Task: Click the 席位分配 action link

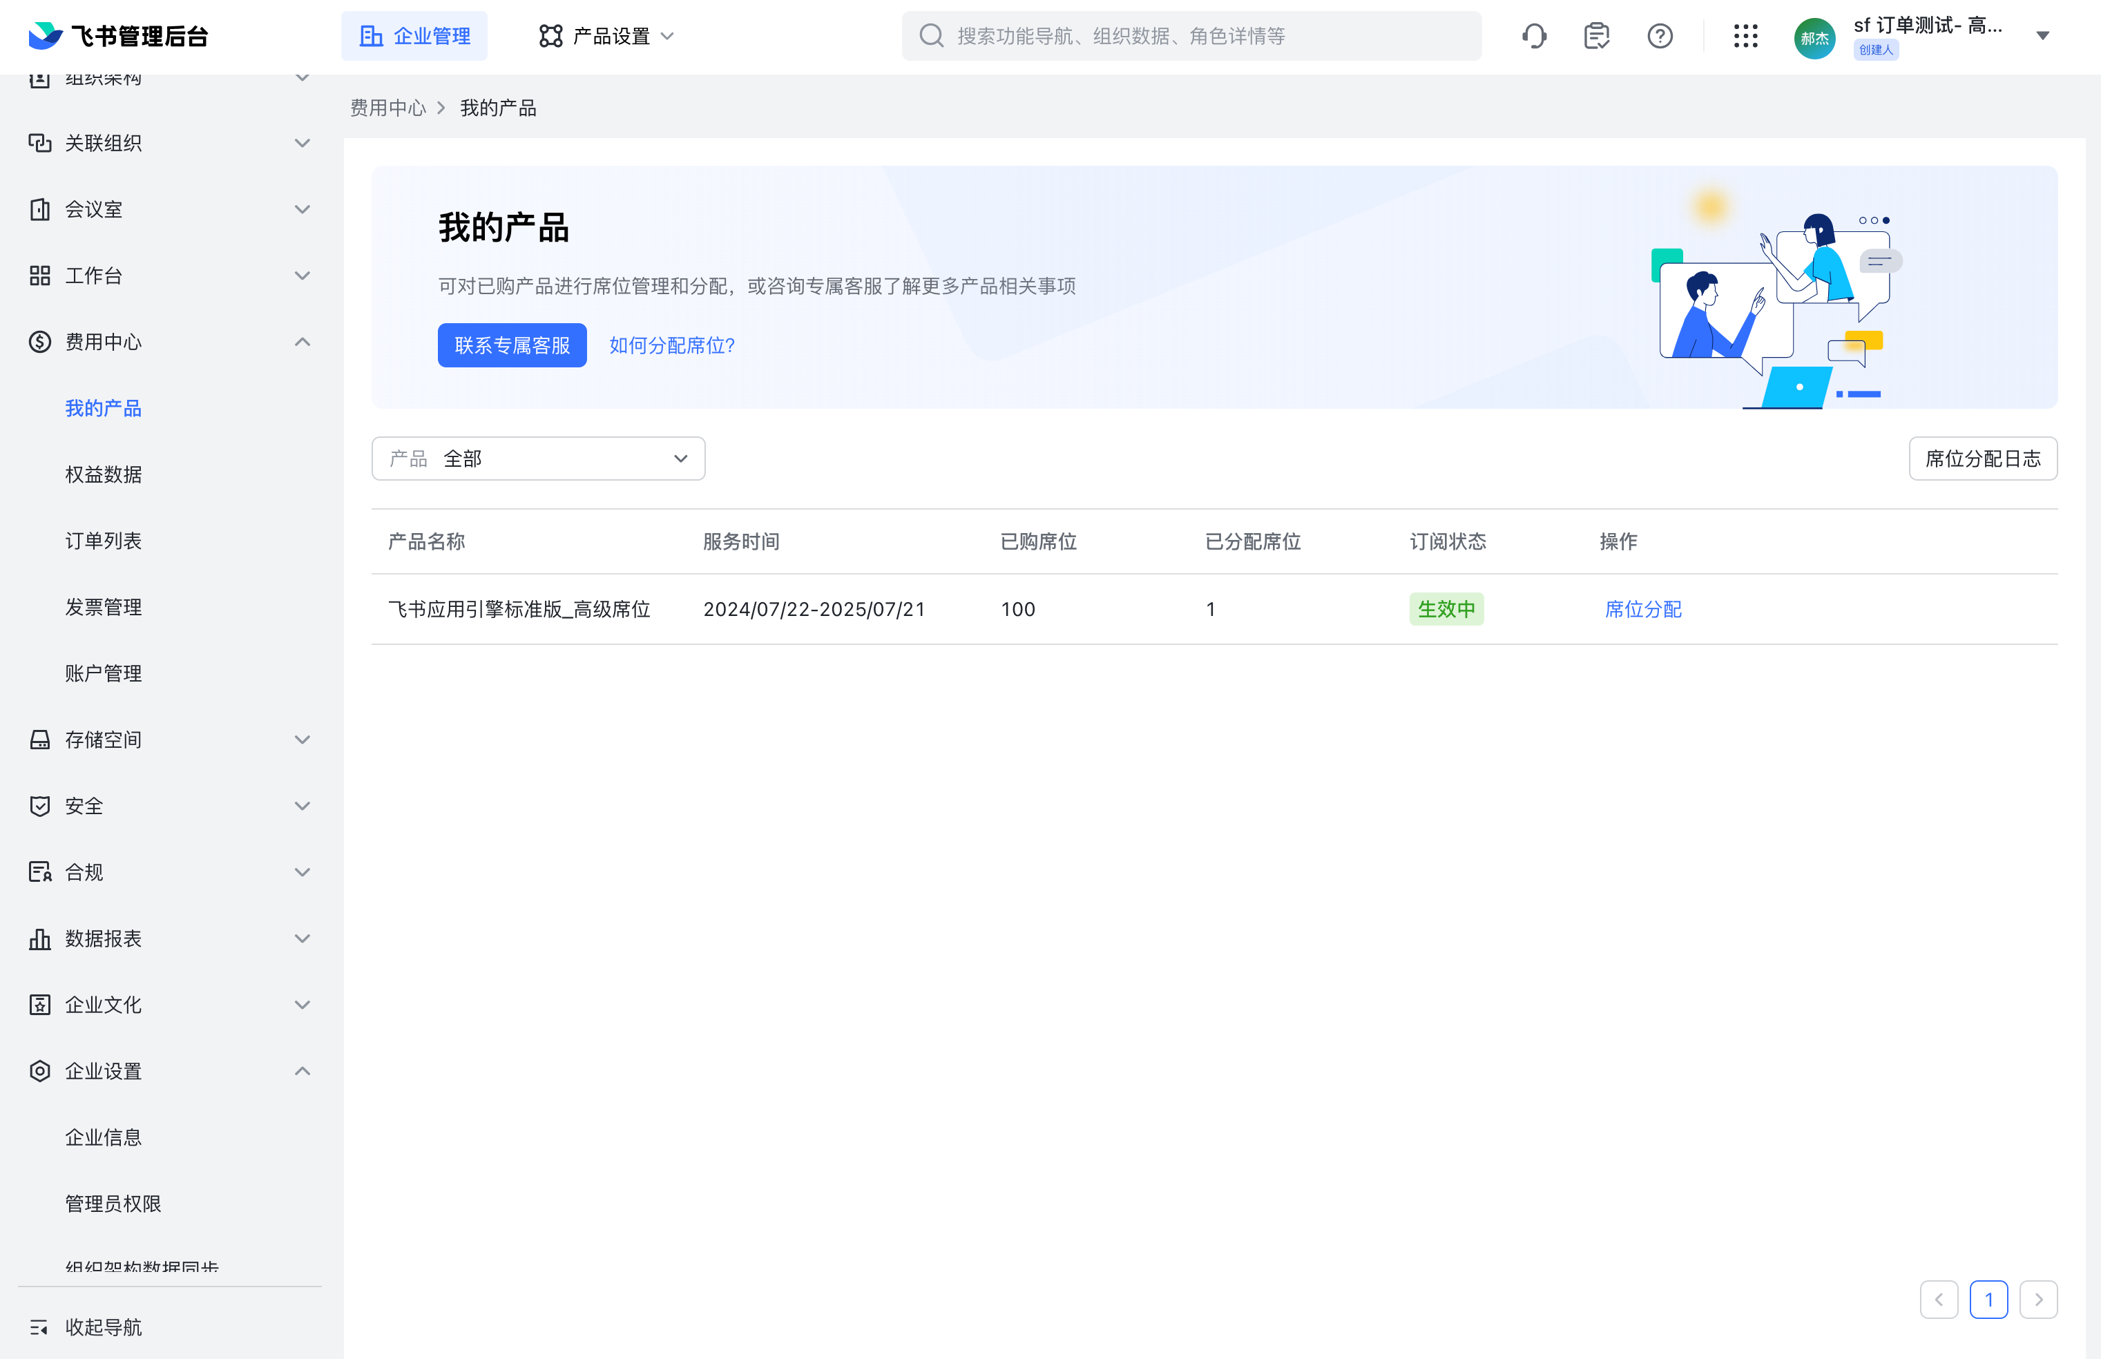Action: [x=1643, y=609]
